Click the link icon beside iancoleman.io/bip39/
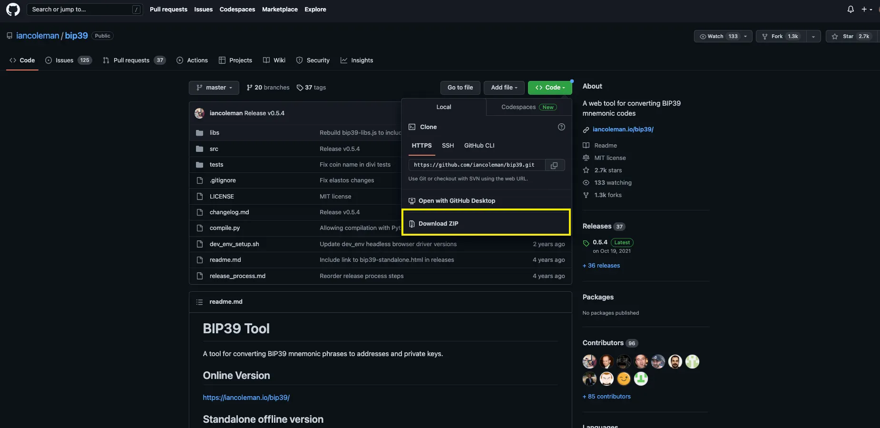This screenshot has height=428, width=880. click(x=586, y=129)
